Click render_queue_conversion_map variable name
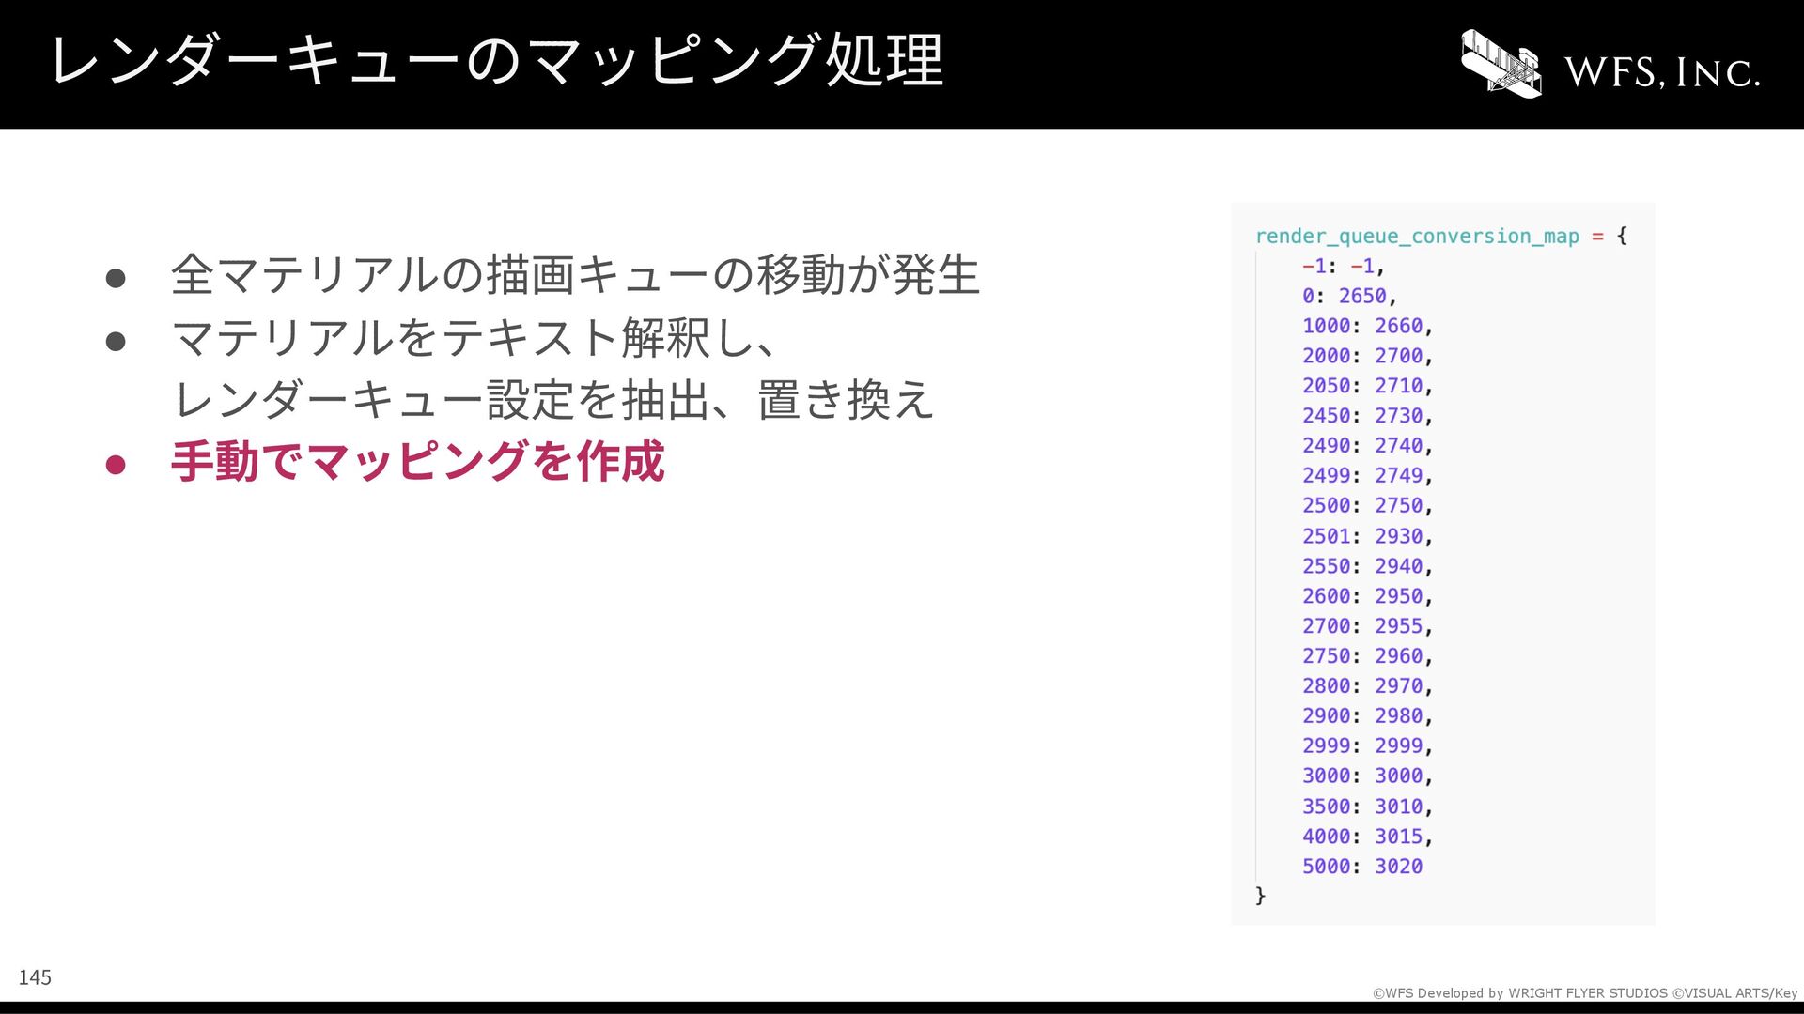The width and height of the screenshot is (1804, 1014). (1417, 237)
